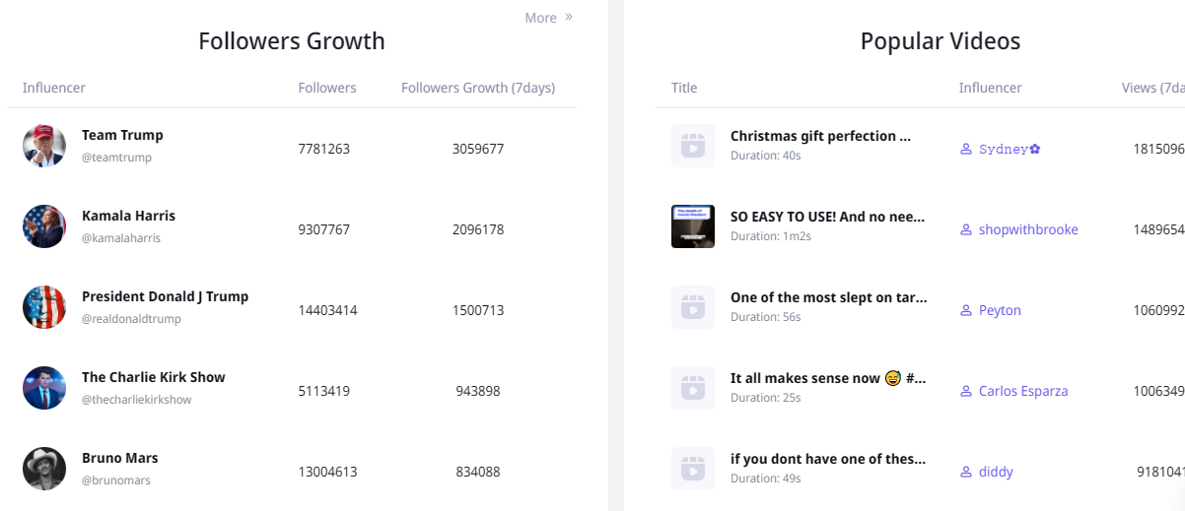Click the Bruno Mars name
The width and height of the screenshot is (1185, 511).
click(119, 458)
